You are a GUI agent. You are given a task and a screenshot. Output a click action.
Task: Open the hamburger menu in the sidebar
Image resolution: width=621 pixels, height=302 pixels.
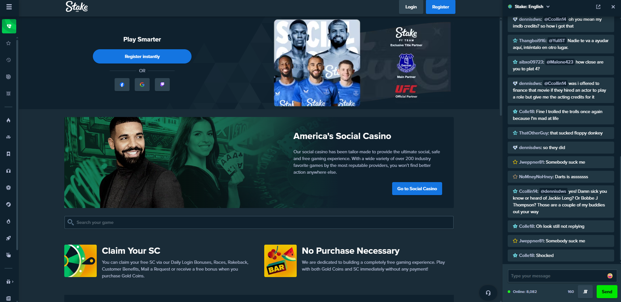pos(9,7)
